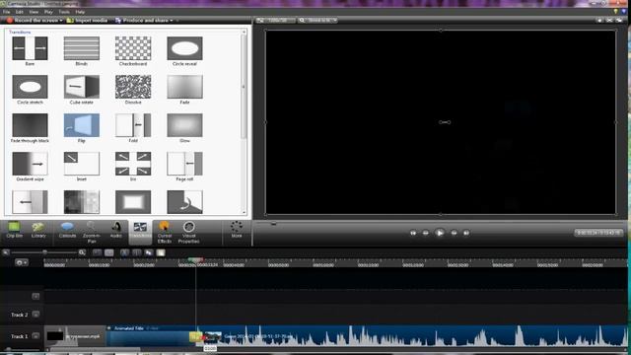This screenshot has height=355, width=631.
Task: Open the Clip Bin tab
Action: point(15,231)
